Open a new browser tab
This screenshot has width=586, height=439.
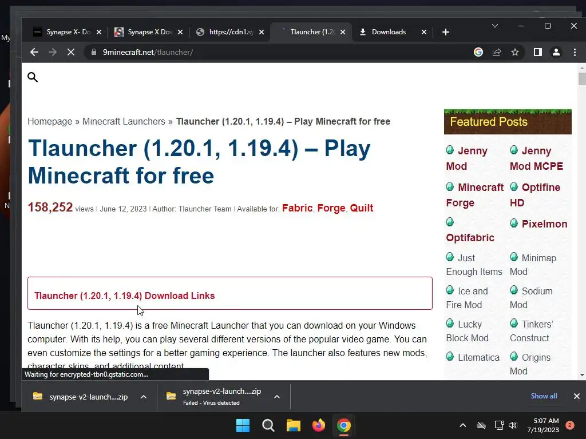[x=445, y=32]
